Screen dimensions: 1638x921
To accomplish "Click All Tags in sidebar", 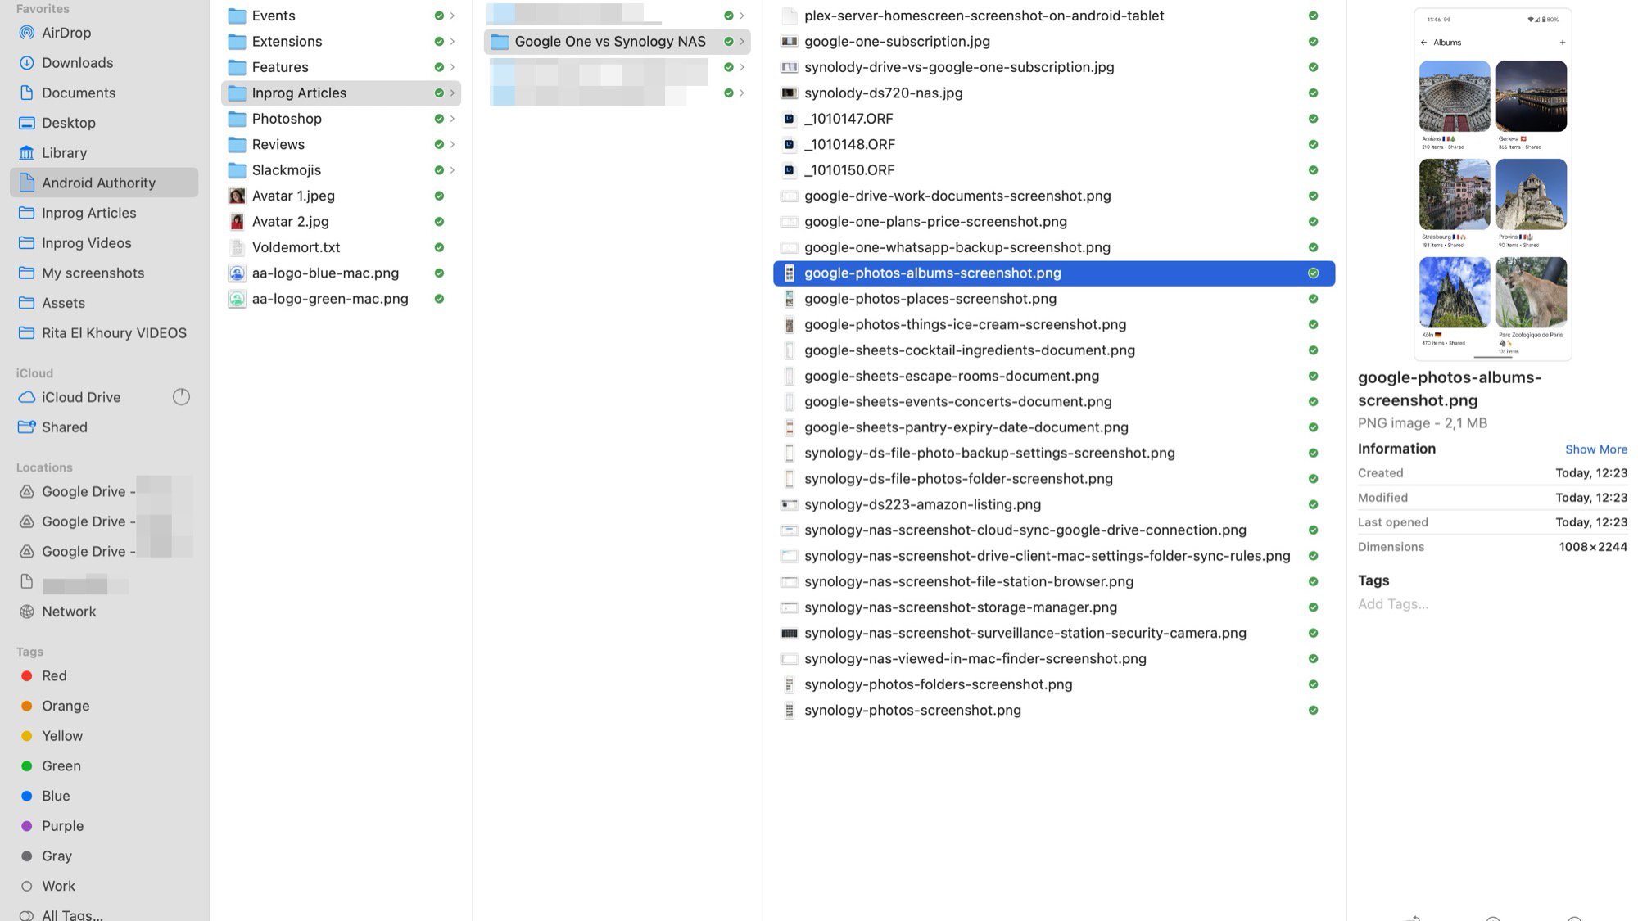I will click(x=71, y=914).
